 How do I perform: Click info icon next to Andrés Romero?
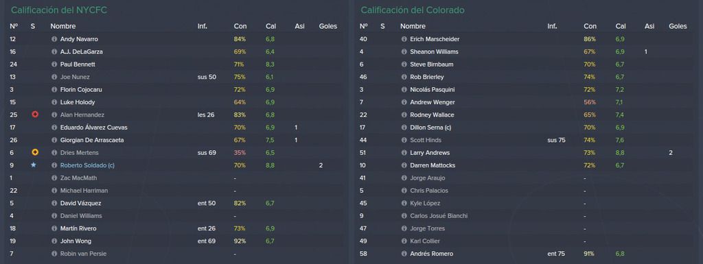coord(404,254)
